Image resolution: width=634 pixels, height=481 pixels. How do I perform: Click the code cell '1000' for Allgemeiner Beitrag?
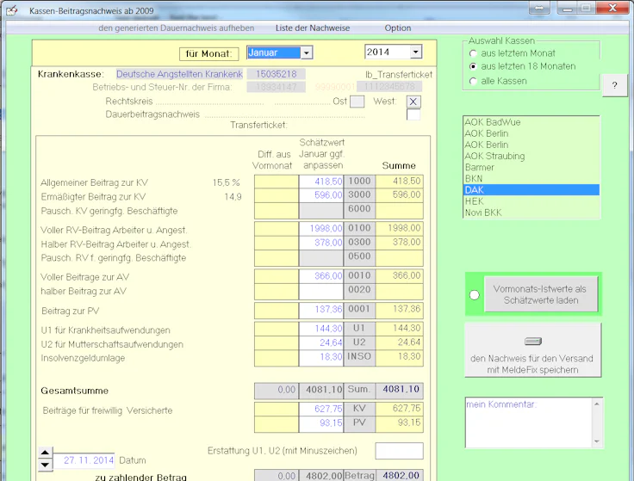(359, 182)
